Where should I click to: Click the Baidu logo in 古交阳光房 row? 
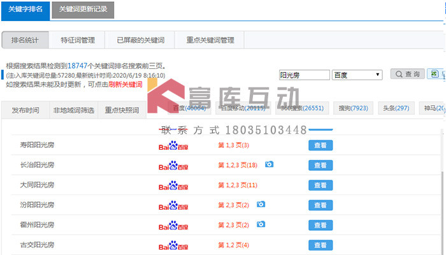coord(173,245)
